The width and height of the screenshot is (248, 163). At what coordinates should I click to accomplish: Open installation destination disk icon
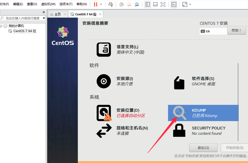[104, 113]
